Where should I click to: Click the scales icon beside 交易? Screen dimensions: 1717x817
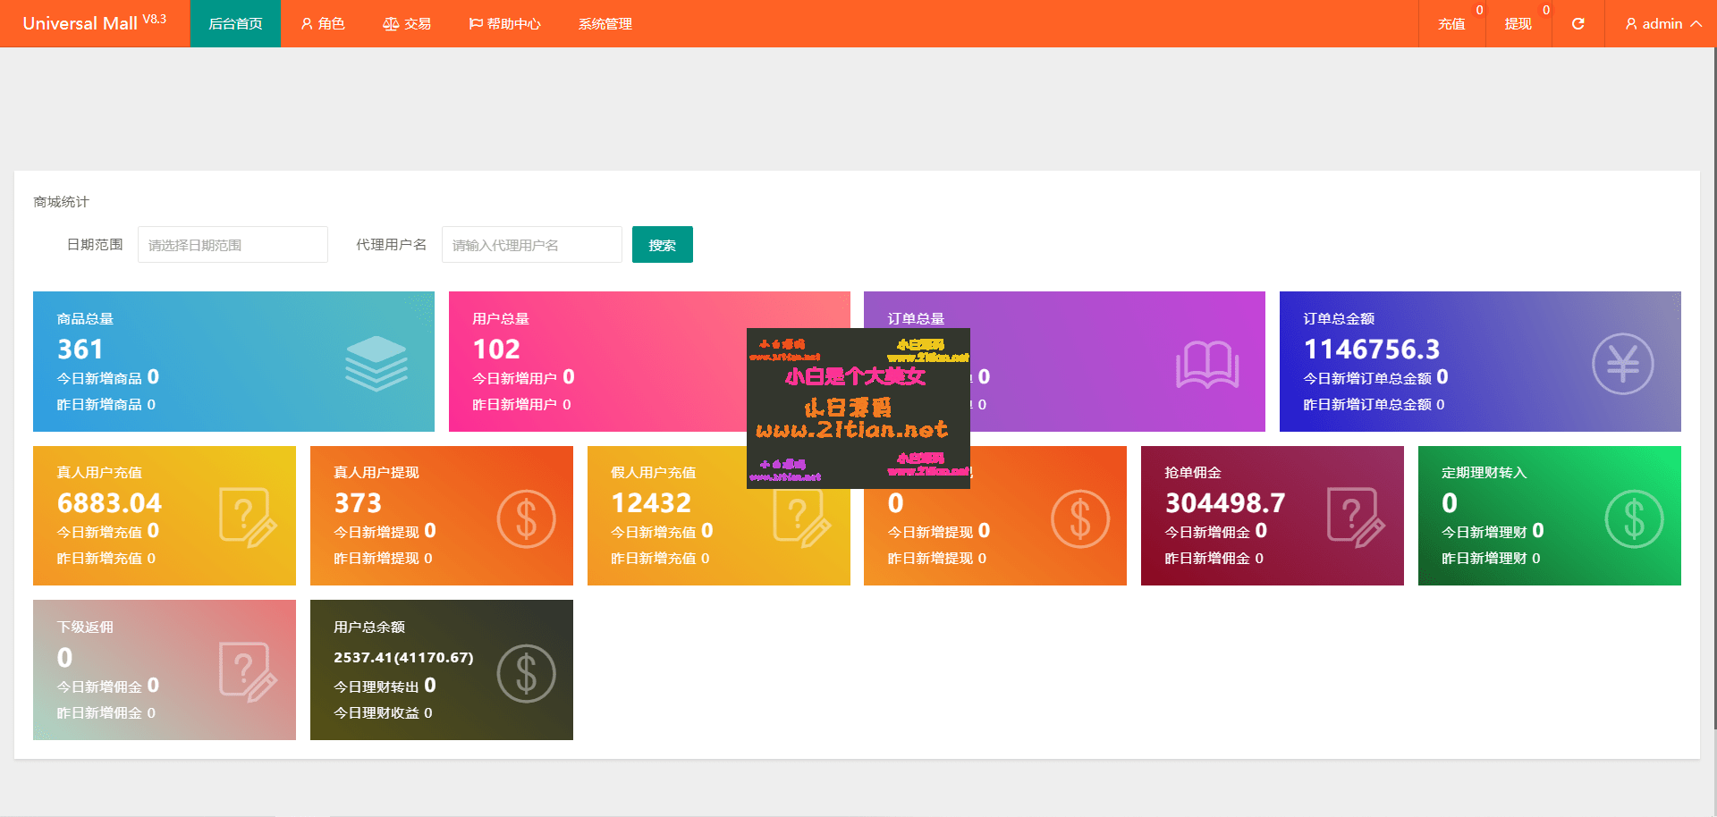[x=390, y=24]
